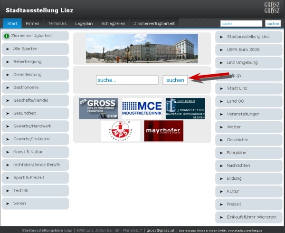Screen dimensions: 285x233
Task: Open the Land OÖ link
Action: [249, 101]
